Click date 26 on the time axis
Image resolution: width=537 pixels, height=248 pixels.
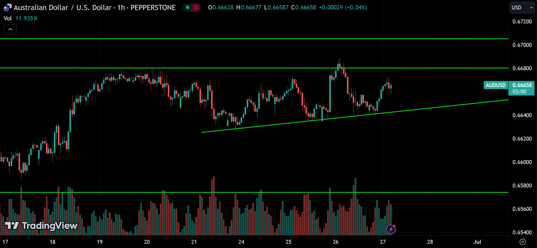click(x=336, y=242)
